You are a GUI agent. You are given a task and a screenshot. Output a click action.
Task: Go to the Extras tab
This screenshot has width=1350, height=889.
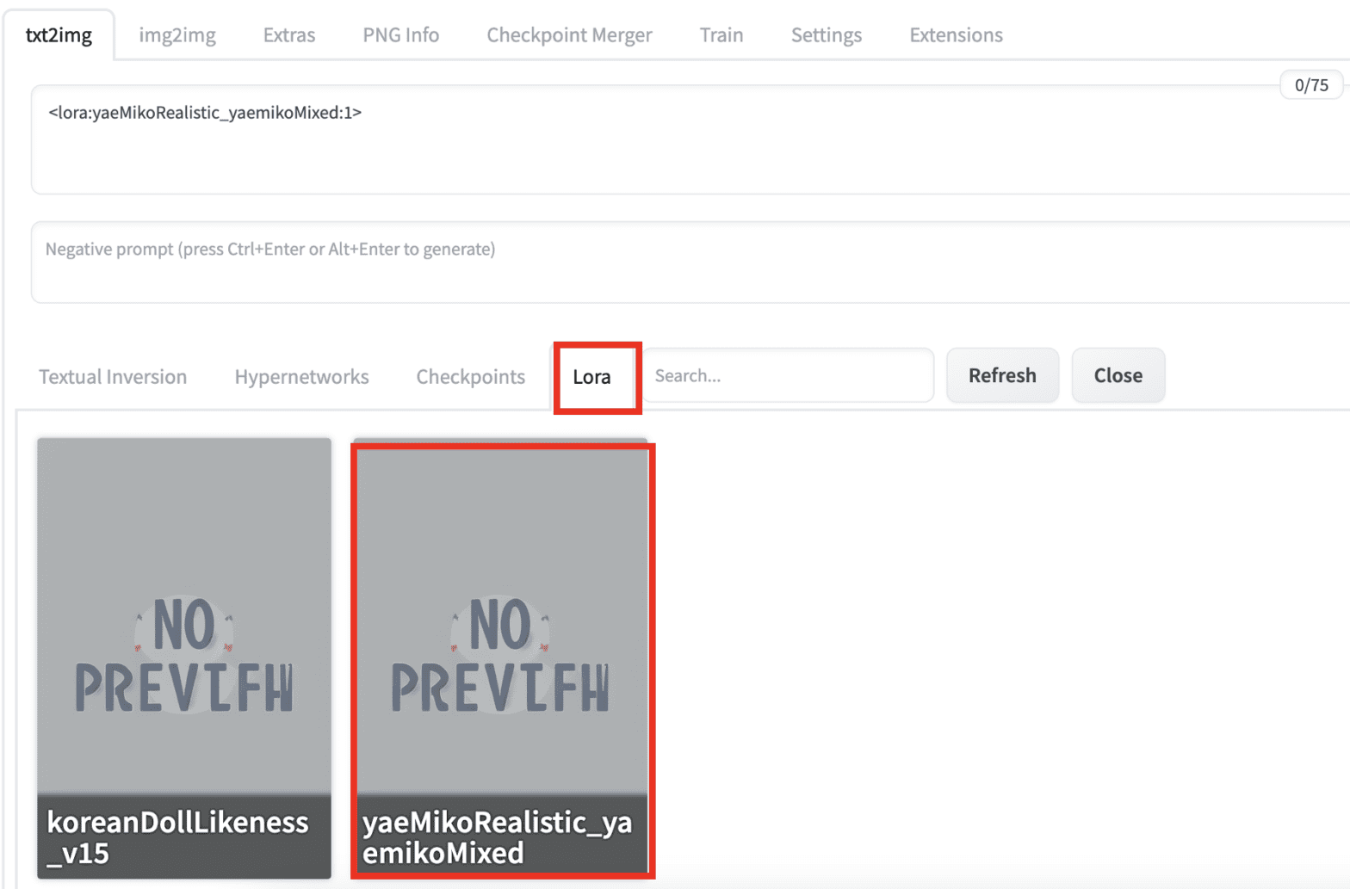pos(289,35)
